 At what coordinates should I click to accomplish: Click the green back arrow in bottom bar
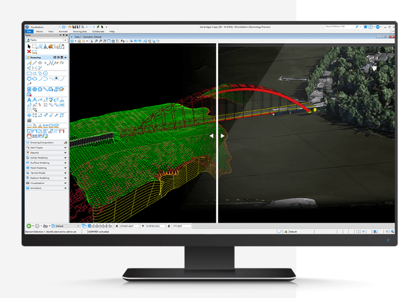pyautogui.click(x=29, y=226)
